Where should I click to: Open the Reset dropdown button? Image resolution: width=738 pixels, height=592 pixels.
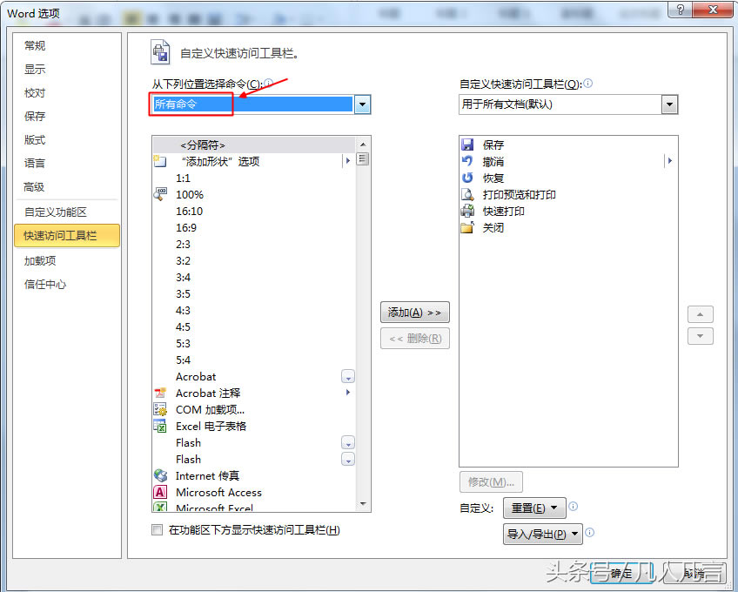click(x=534, y=508)
